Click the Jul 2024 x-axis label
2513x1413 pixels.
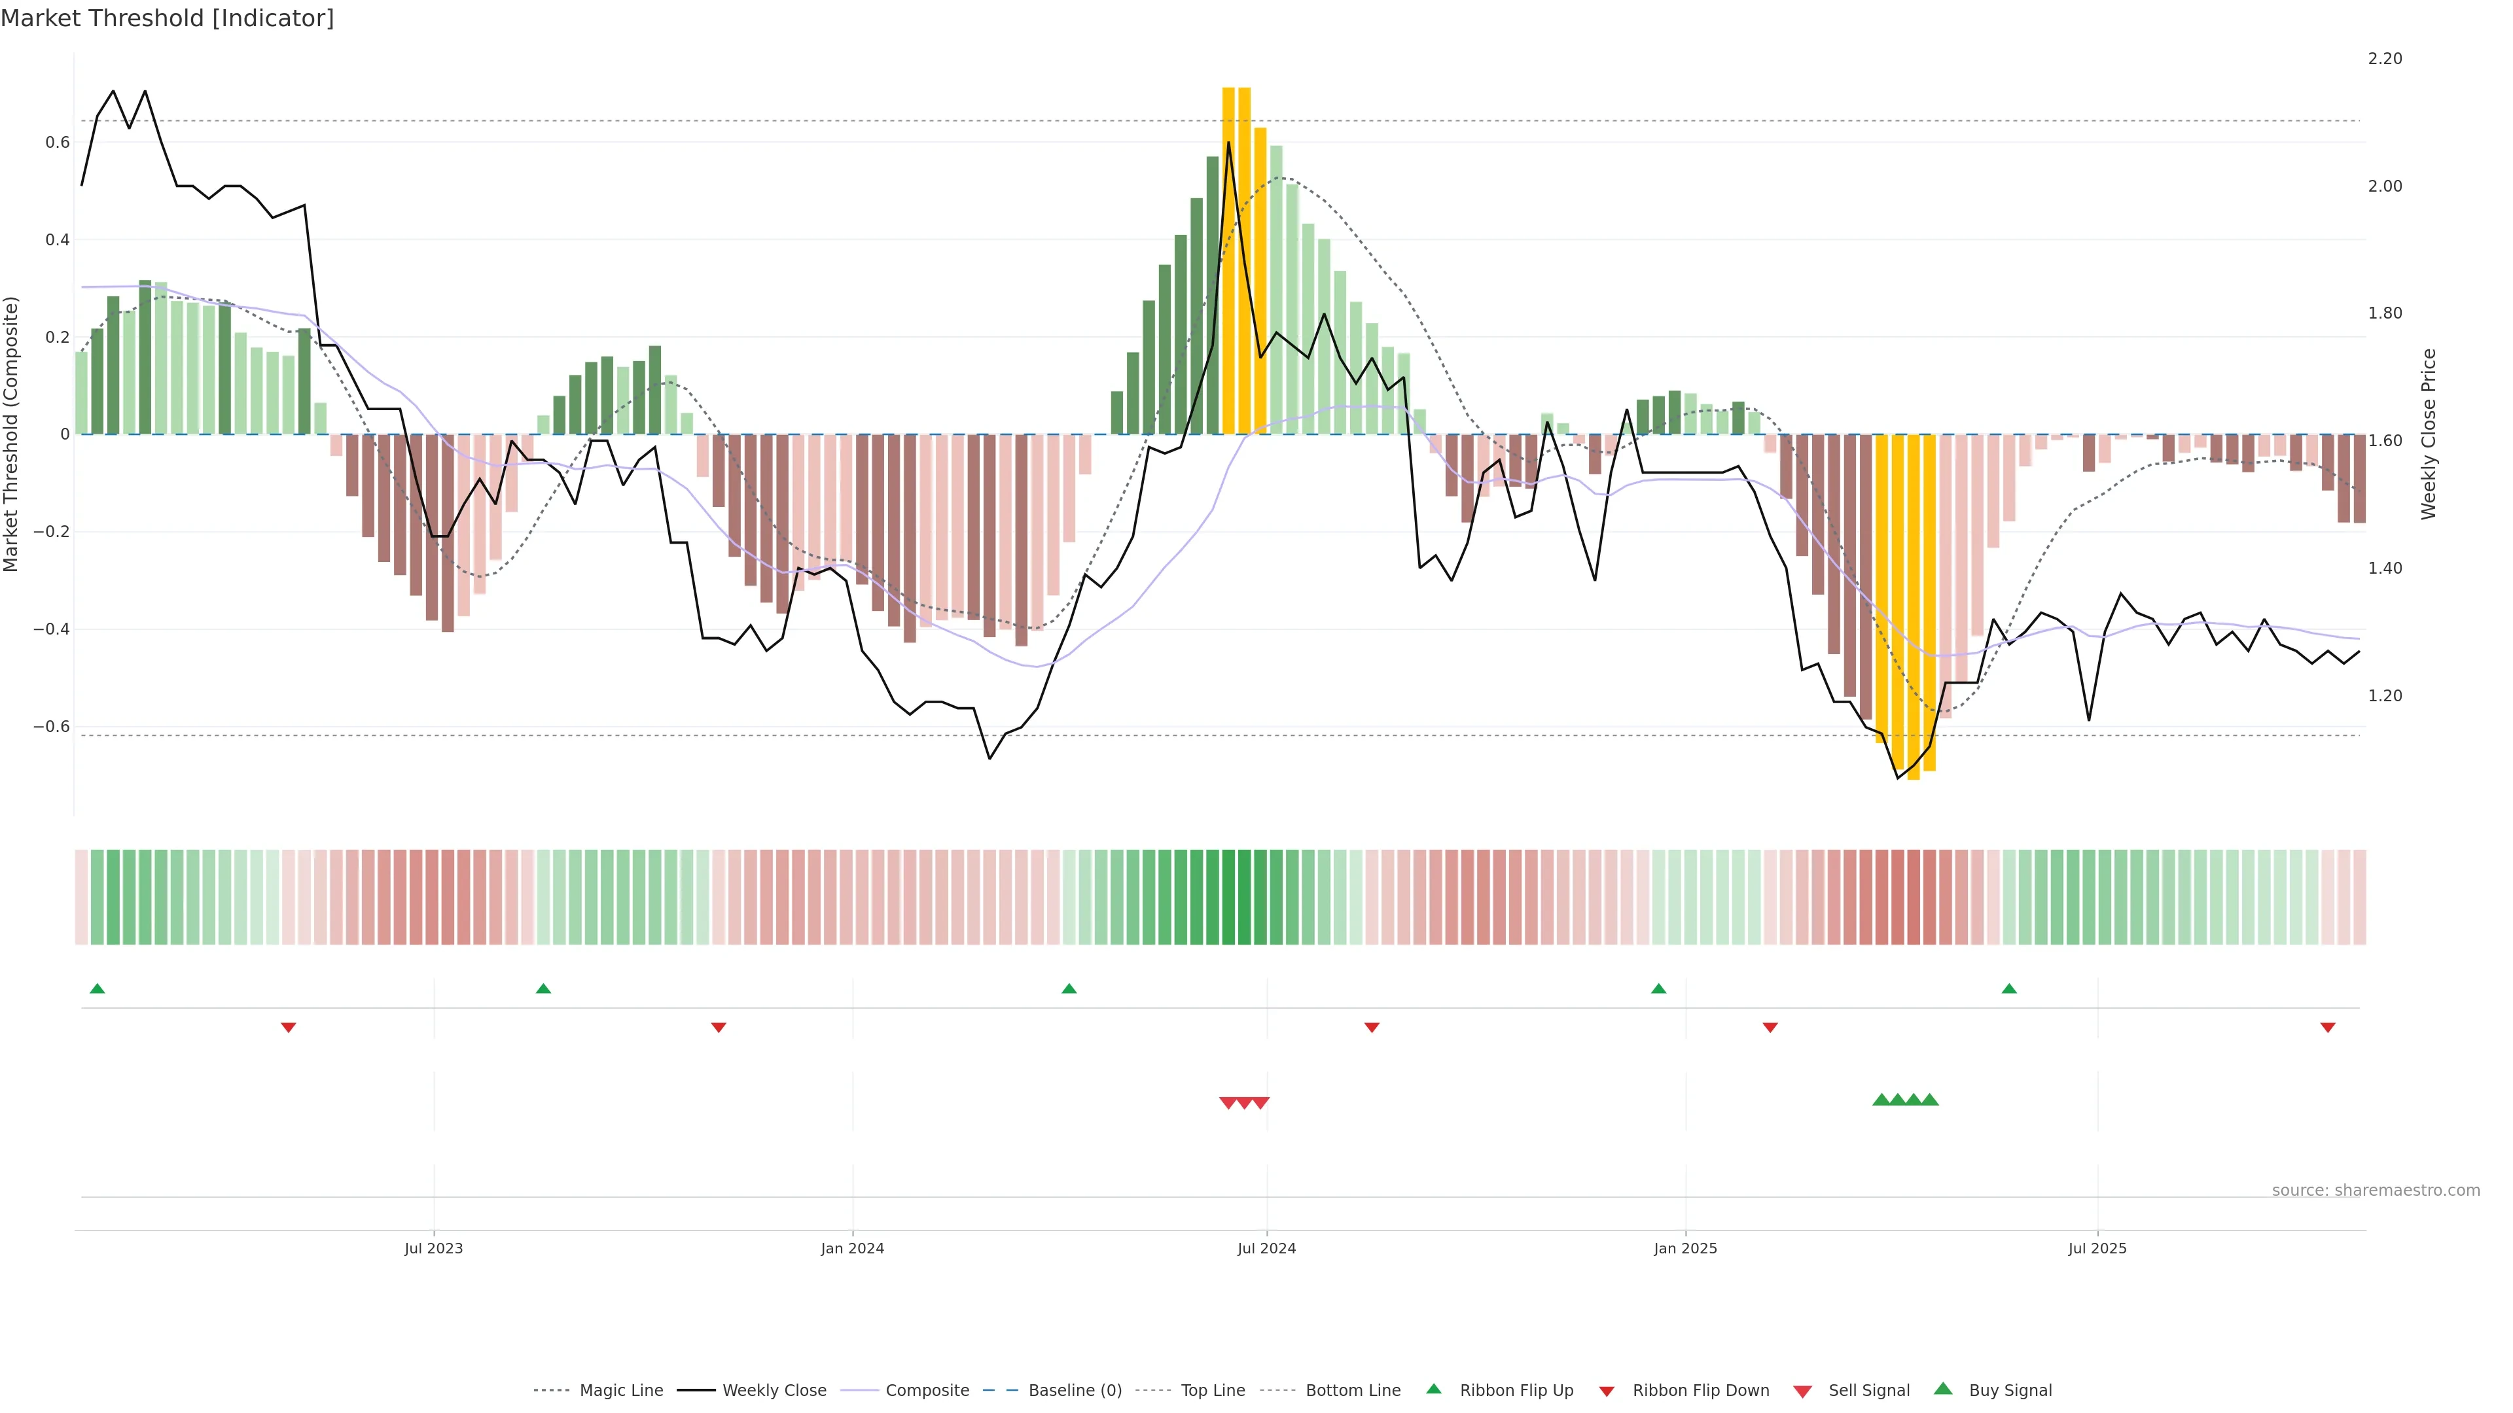tap(1266, 1248)
